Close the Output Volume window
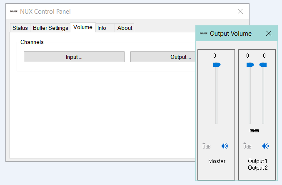282x185 pixels. pyautogui.click(x=269, y=33)
